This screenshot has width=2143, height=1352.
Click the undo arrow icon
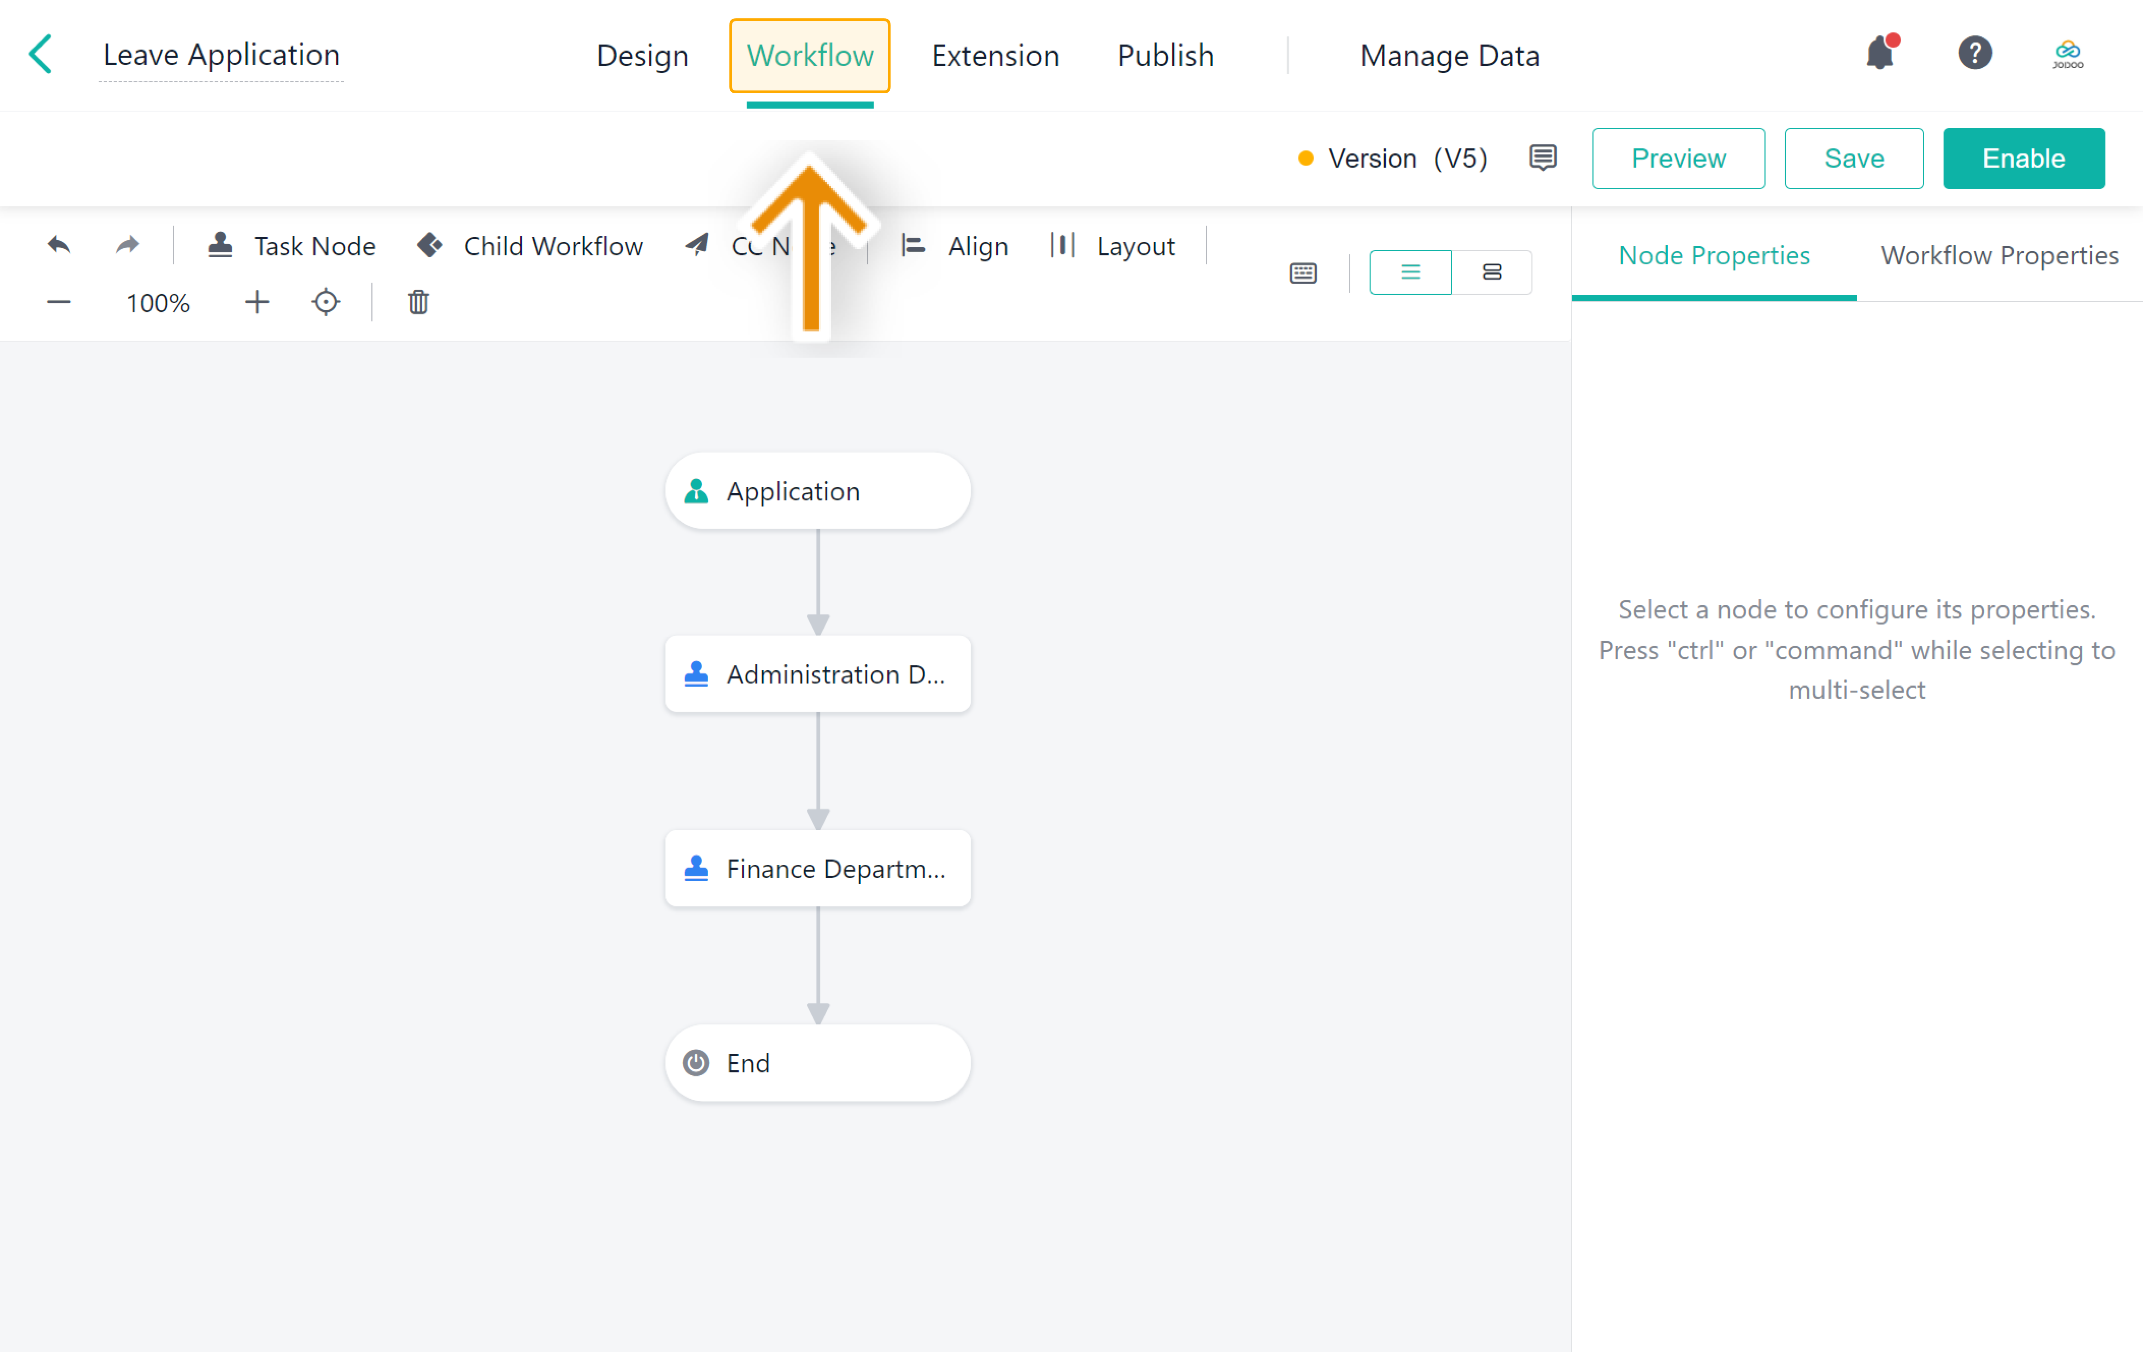(x=59, y=246)
